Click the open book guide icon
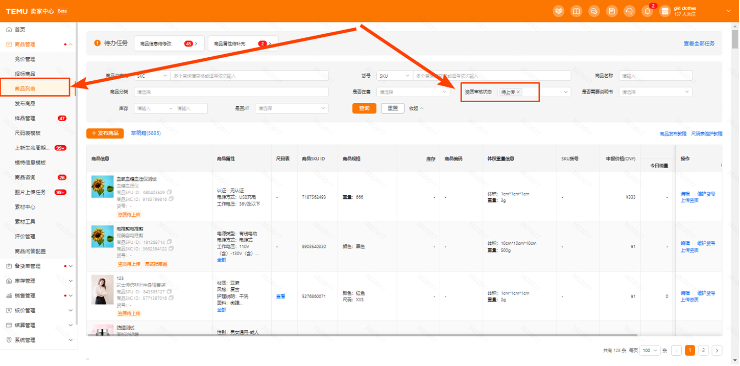 tap(576, 11)
